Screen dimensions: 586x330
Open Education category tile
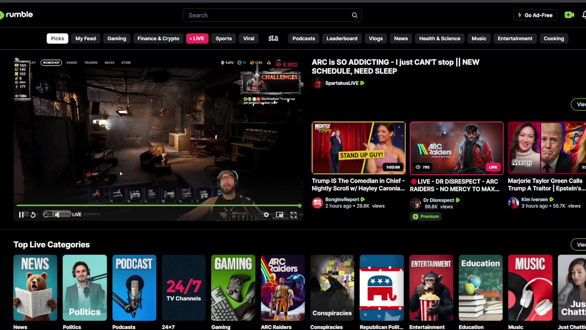(480, 288)
